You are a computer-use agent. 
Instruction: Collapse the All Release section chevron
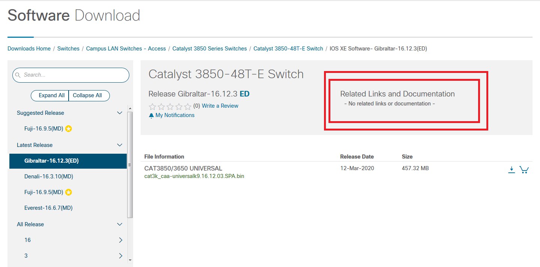click(120, 224)
